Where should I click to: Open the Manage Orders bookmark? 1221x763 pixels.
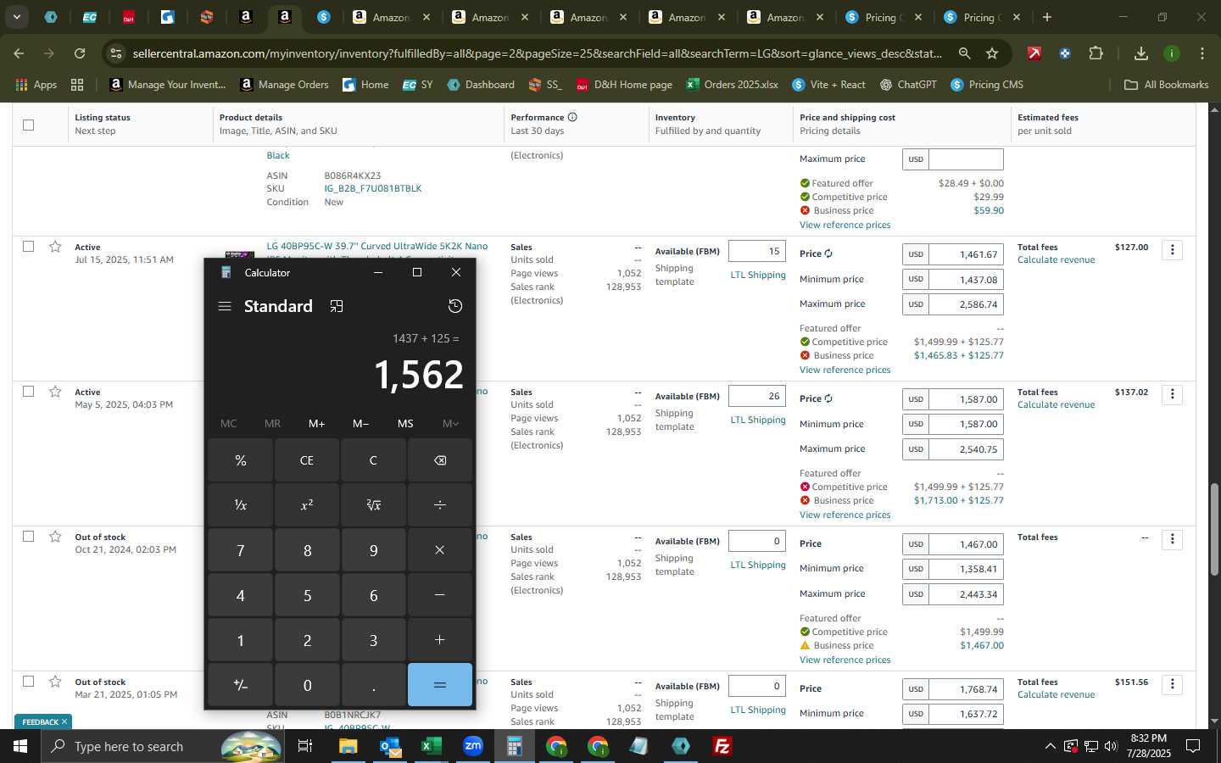[285, 85]
